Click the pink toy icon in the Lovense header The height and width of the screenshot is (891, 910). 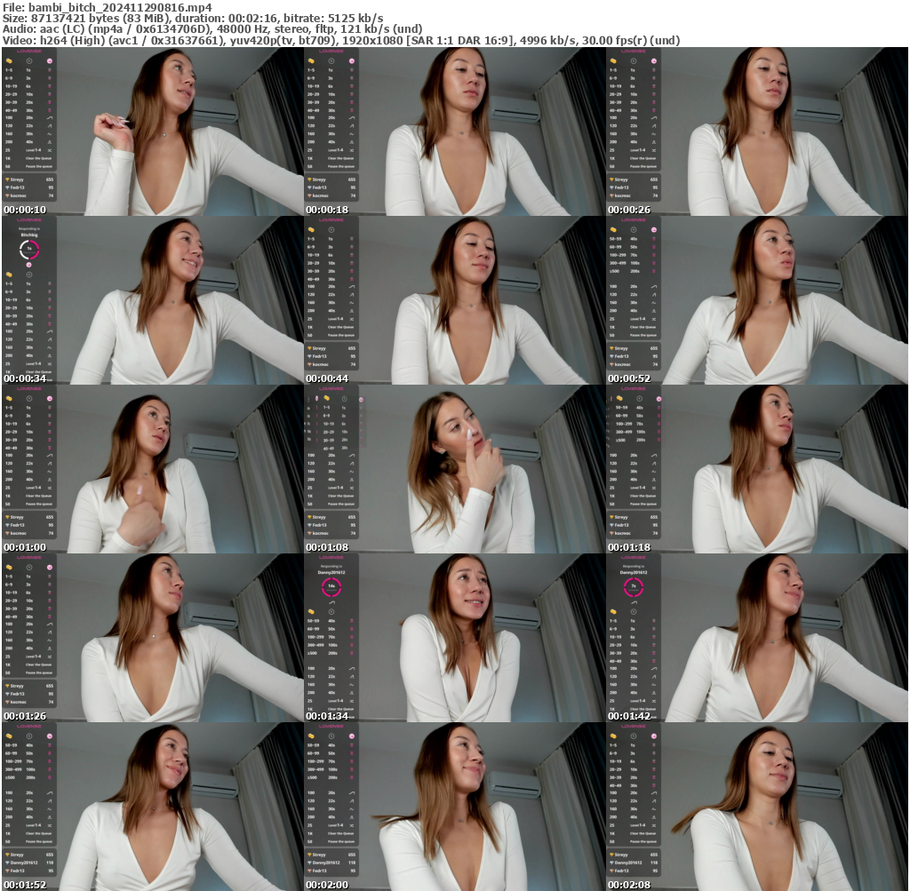point(49,60)
